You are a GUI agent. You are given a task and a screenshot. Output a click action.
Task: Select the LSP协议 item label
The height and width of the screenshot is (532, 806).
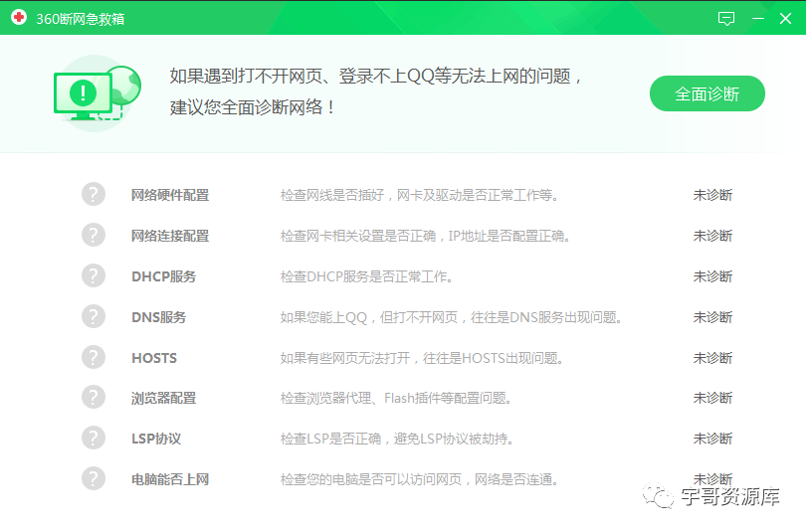pyautogui.click(x=156, y=439)
